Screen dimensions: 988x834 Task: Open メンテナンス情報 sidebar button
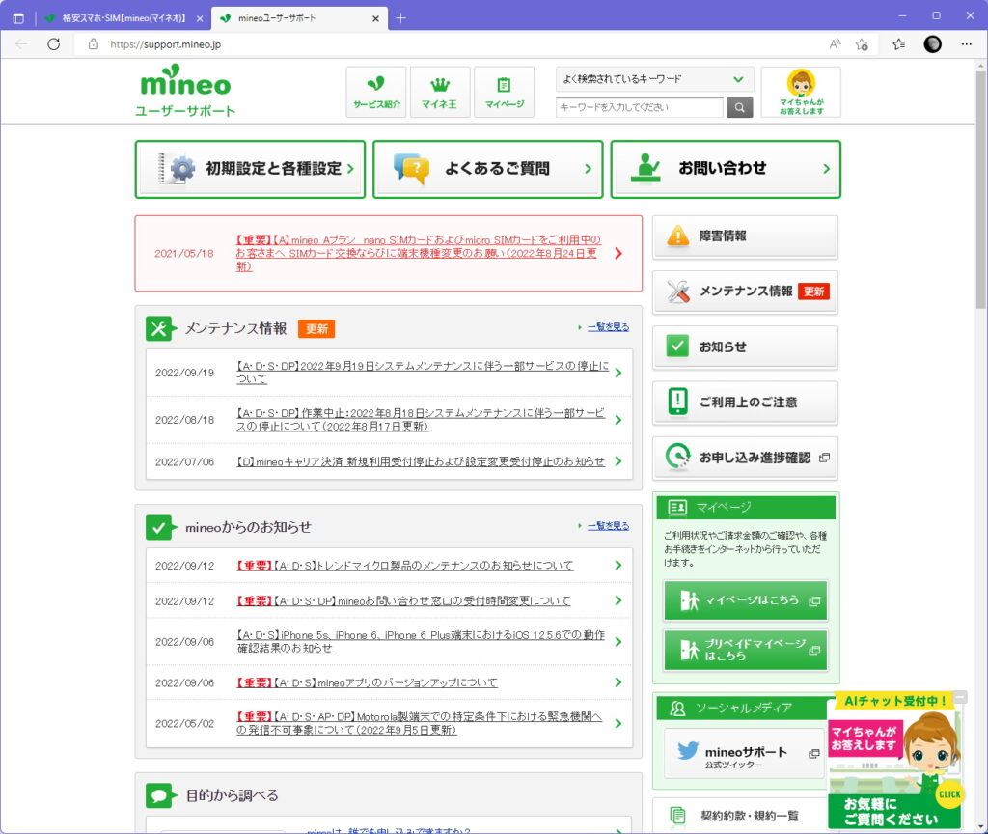coord(746,292)
